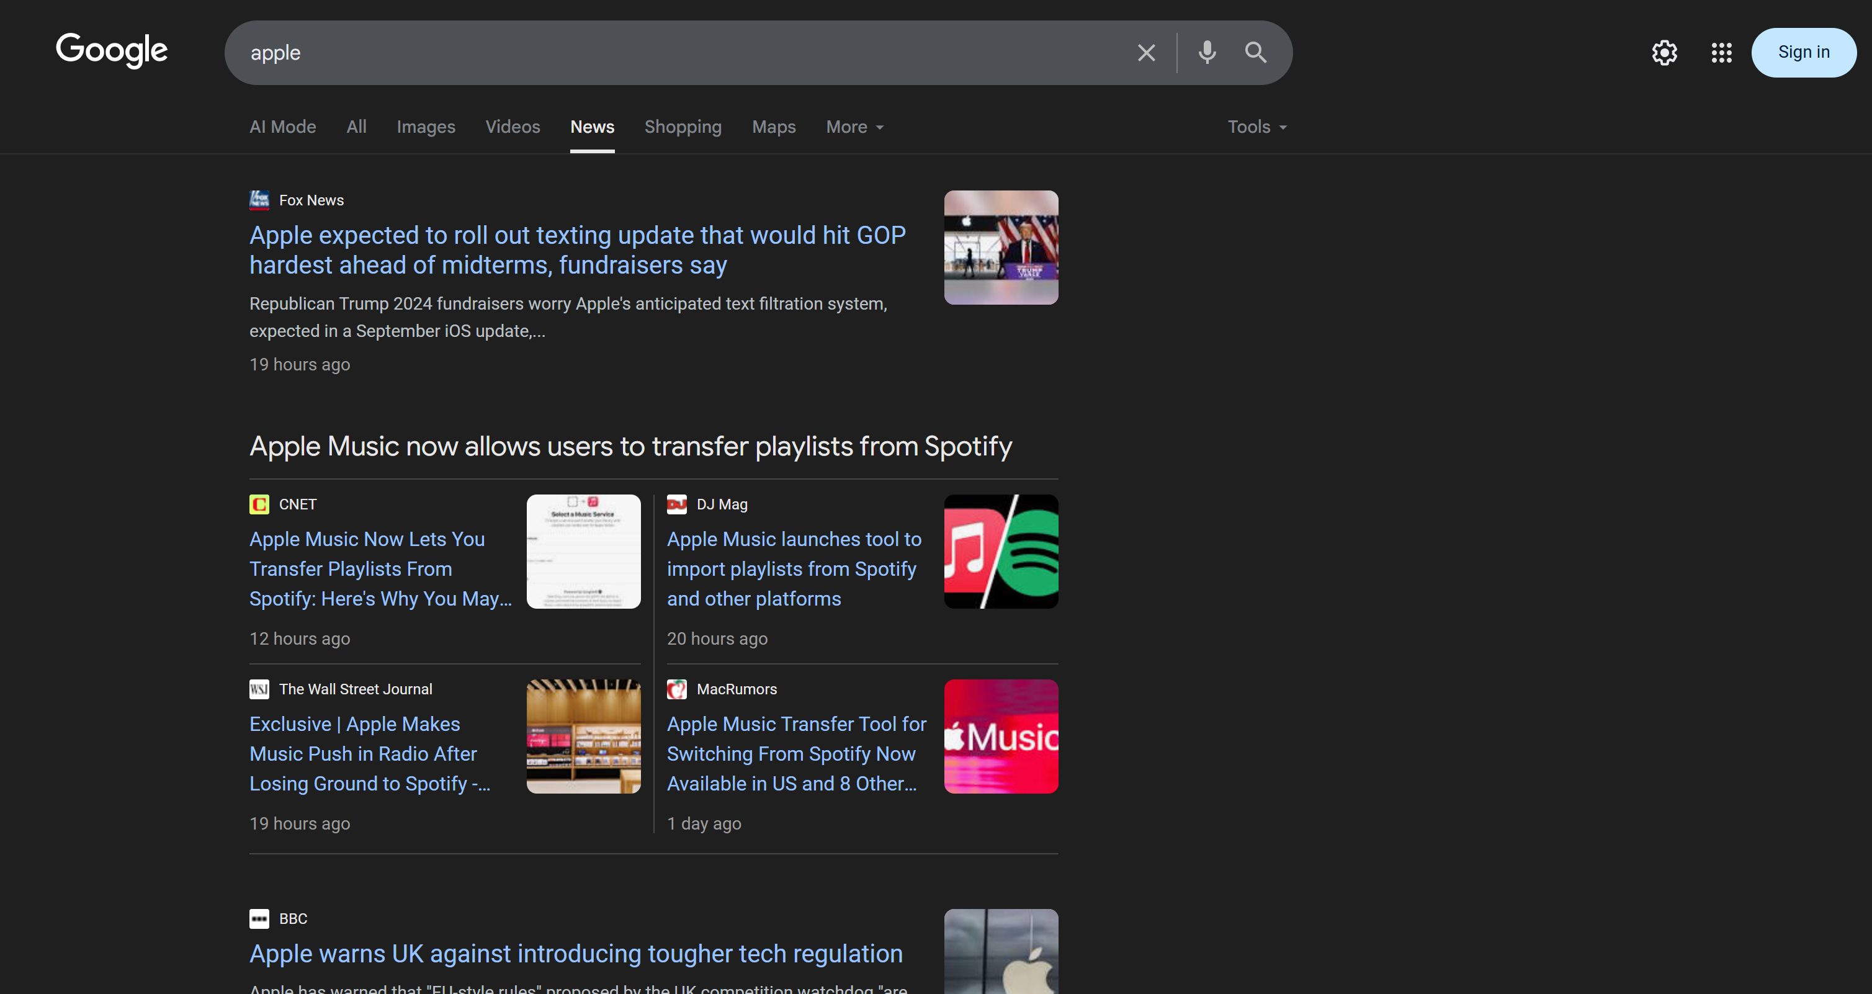Switch to the Shopping tab
This screenshot has height=994, width=1872.
683,127
